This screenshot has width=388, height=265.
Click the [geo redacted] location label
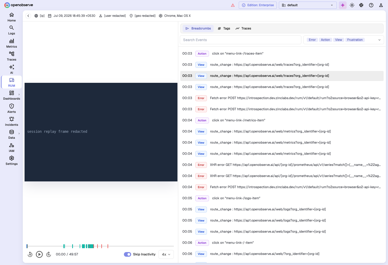143,16
